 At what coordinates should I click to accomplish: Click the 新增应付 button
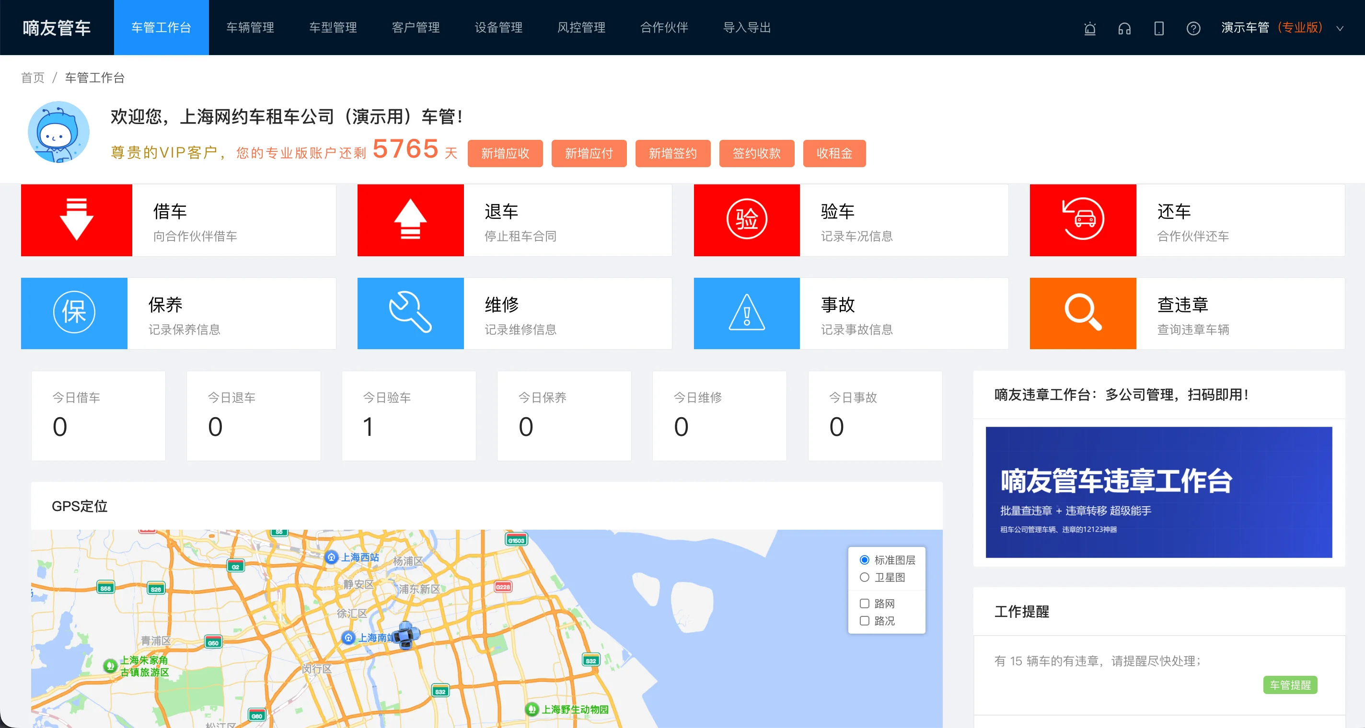pyautogui.click(x=589, y=154)
